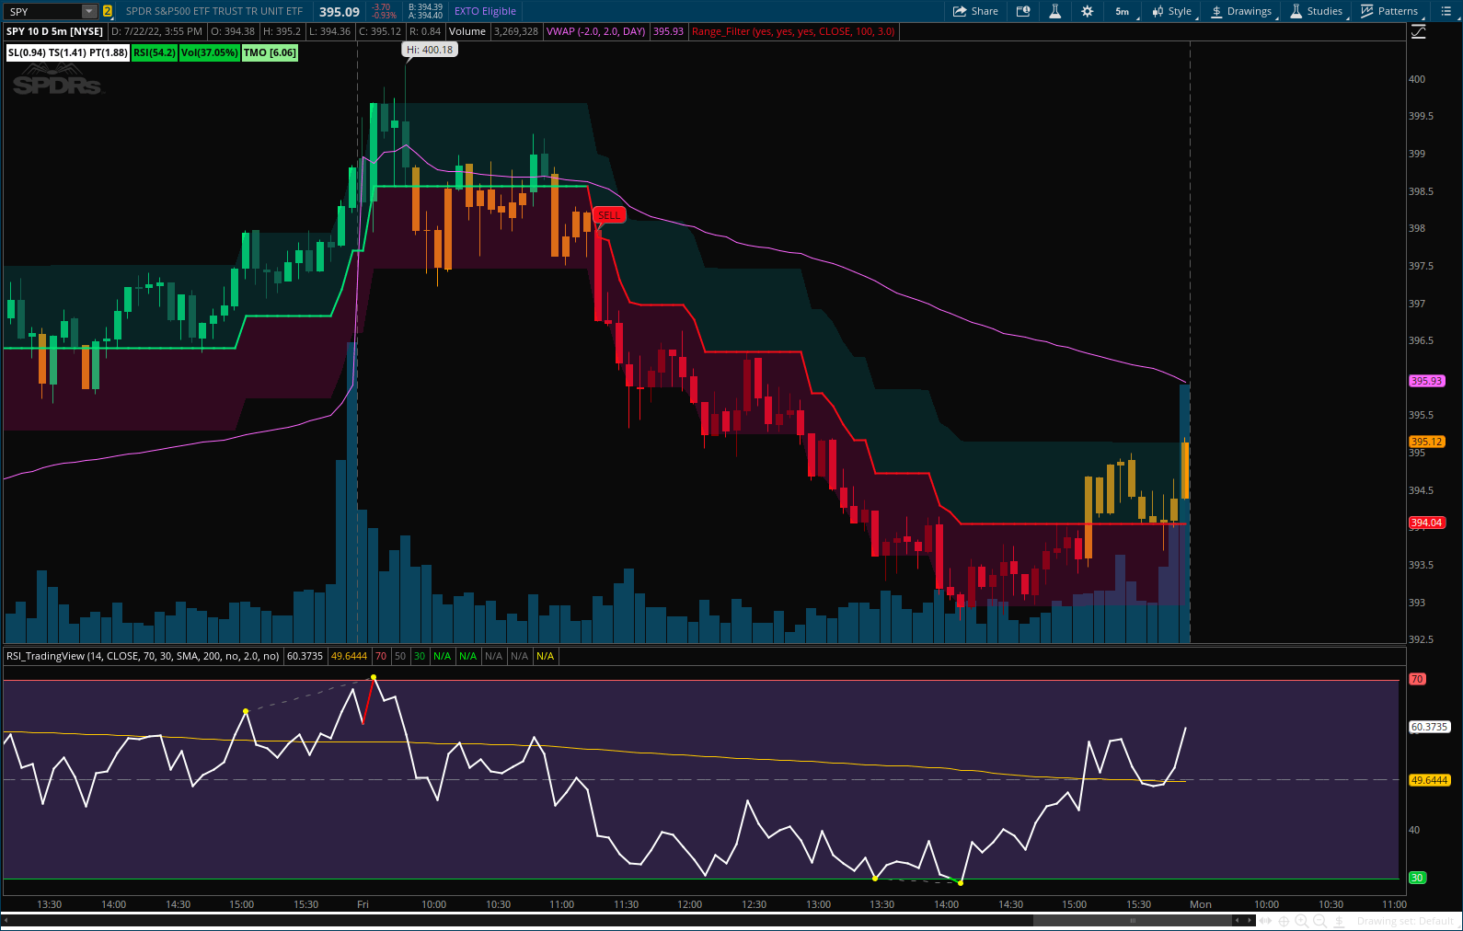The height and width of the screenshot is (931, 1463).
Task: Click the Vol(37.05%) label
Action: tap(209, 52)
